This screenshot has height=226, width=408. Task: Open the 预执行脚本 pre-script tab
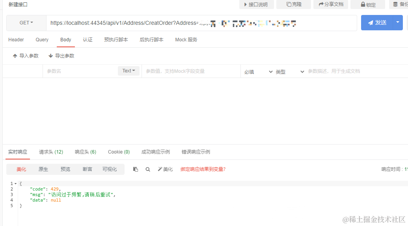[116, 40]
